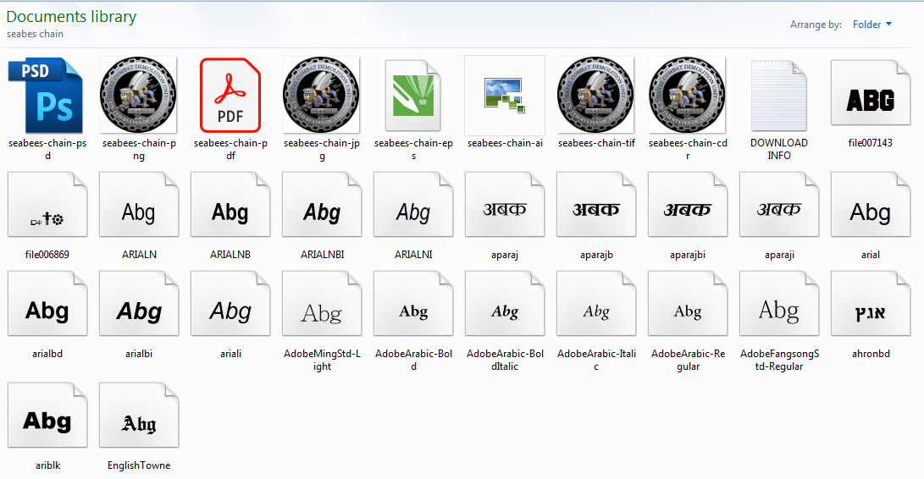Click the seabees-chain-tif image thumbnail

595,95
